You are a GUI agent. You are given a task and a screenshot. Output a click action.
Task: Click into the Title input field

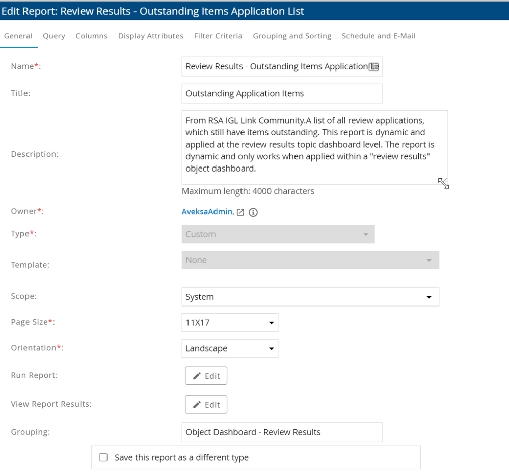(282, 93)
